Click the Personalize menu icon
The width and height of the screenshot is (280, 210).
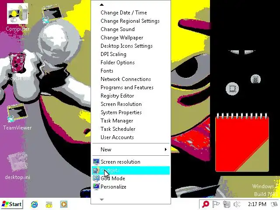(96, 187)
